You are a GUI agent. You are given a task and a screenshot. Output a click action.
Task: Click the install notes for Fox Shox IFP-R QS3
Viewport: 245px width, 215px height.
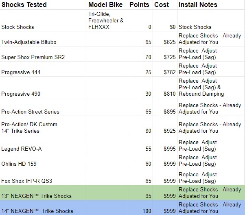click(x=211, y=177)
